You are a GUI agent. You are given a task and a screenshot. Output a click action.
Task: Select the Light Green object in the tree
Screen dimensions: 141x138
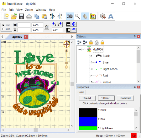pyautogui.click(x=110, y=69)
